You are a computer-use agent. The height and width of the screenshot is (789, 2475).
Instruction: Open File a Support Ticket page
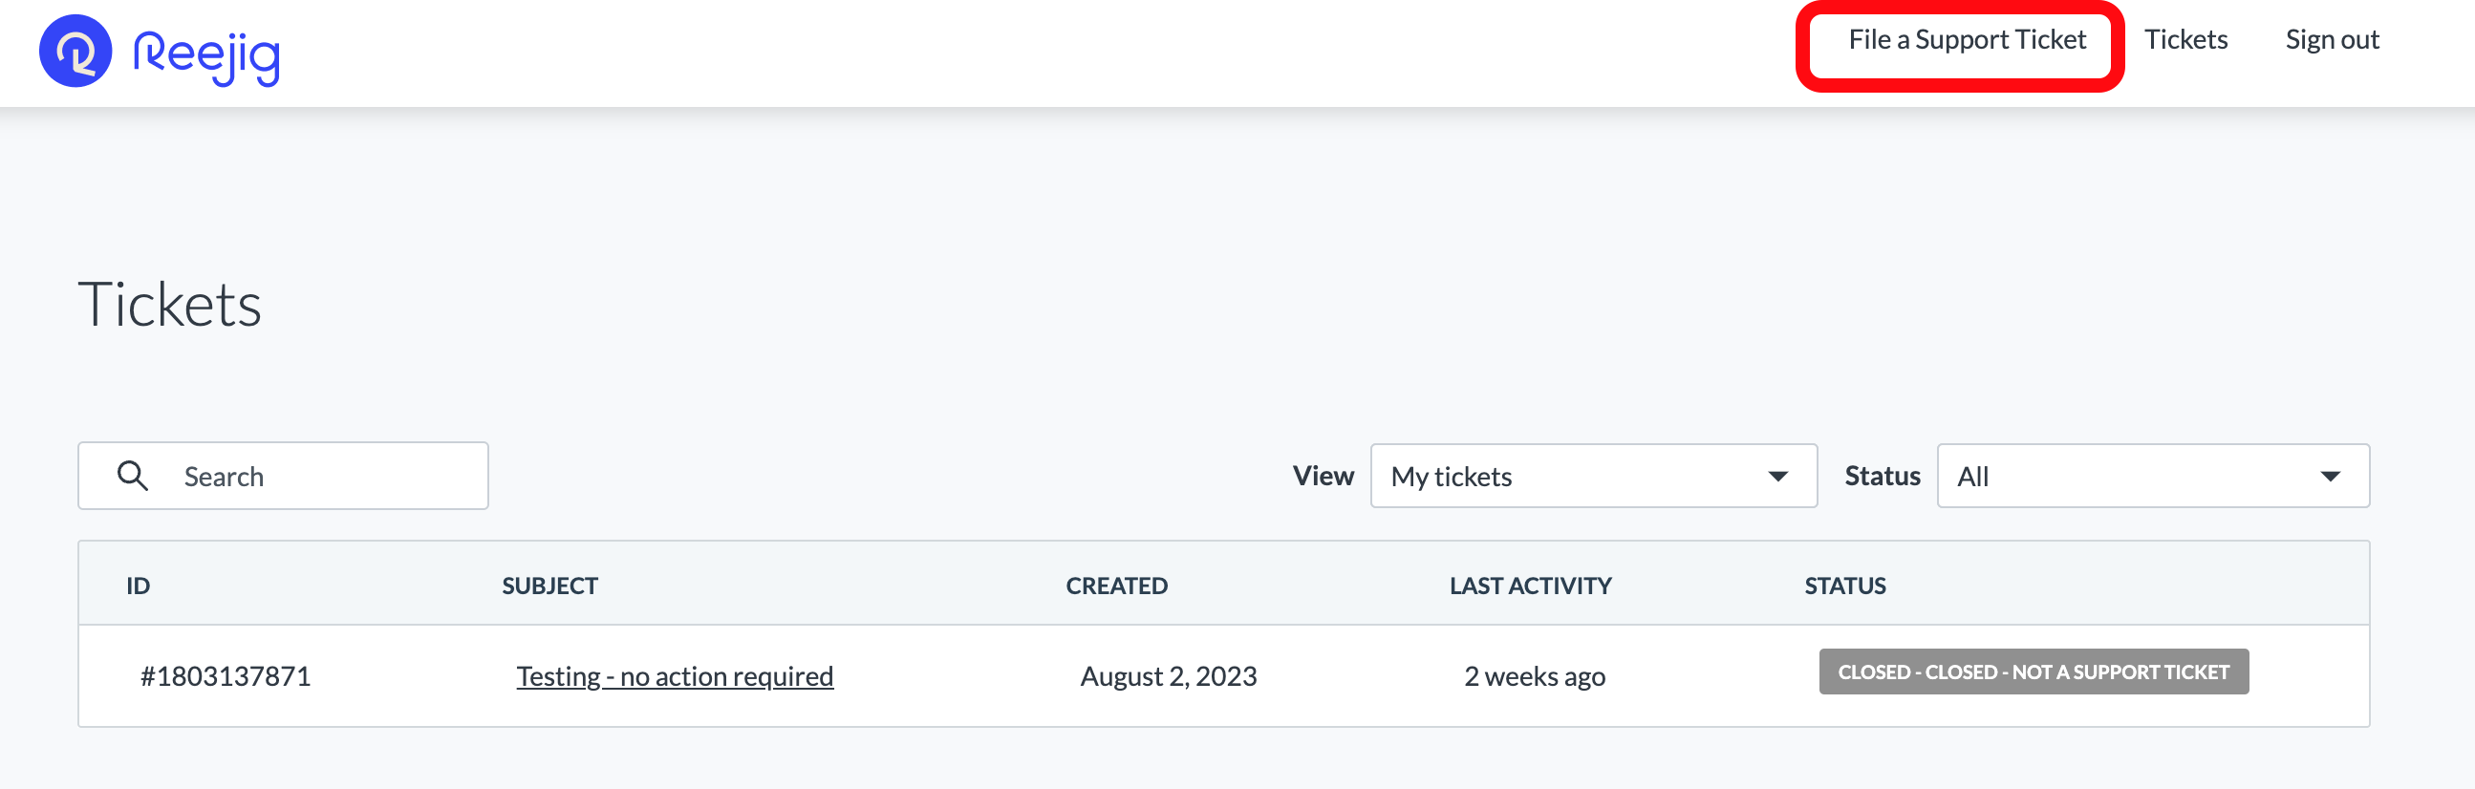(x=1966, y=40)
